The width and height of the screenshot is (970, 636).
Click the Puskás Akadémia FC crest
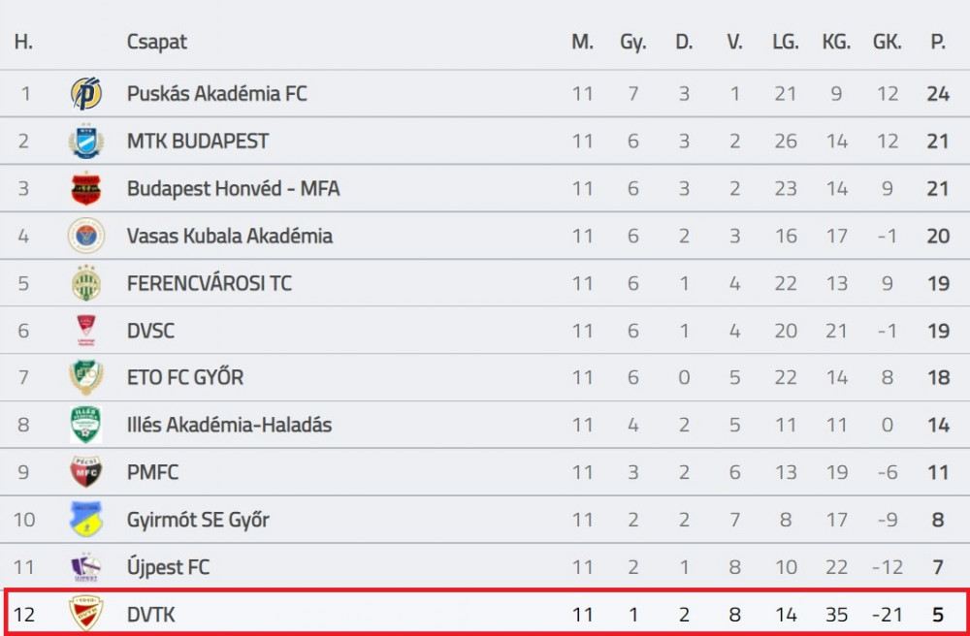coord(86,93)
